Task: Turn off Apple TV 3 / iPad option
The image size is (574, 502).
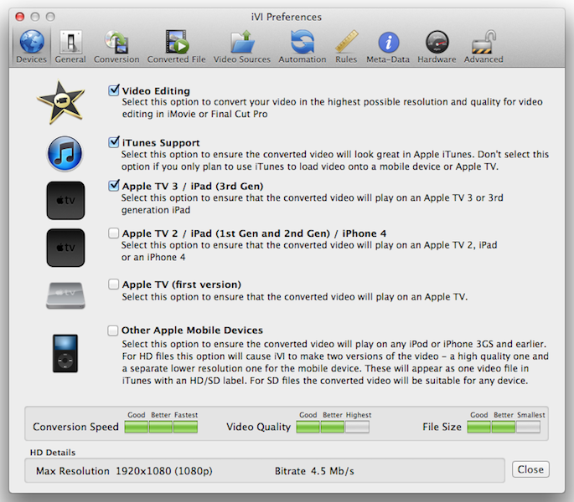Action: 114,186
